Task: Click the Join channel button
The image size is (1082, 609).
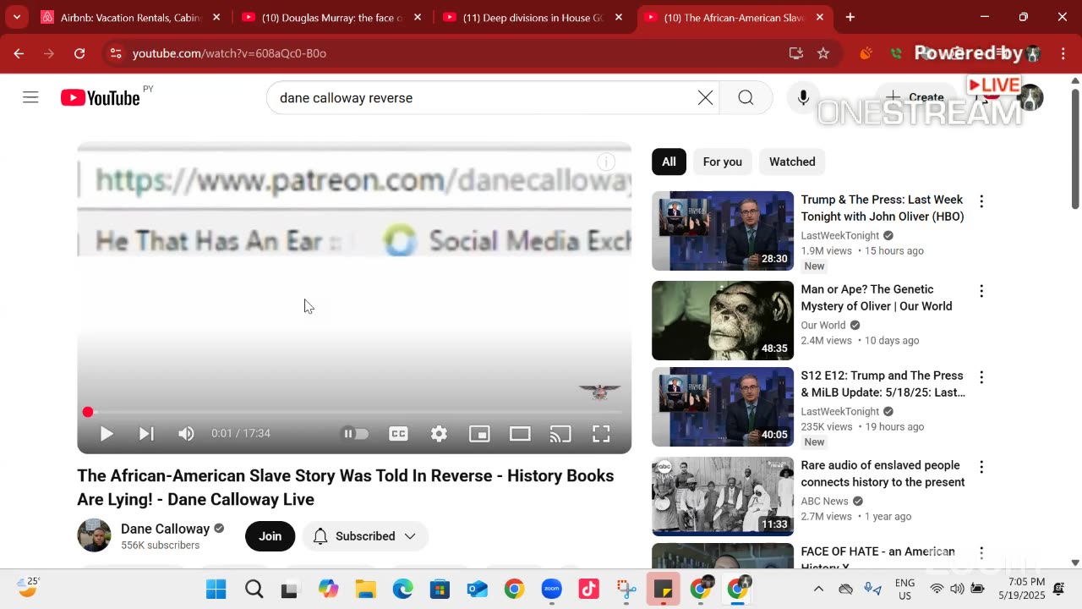Action: (270, 536)
